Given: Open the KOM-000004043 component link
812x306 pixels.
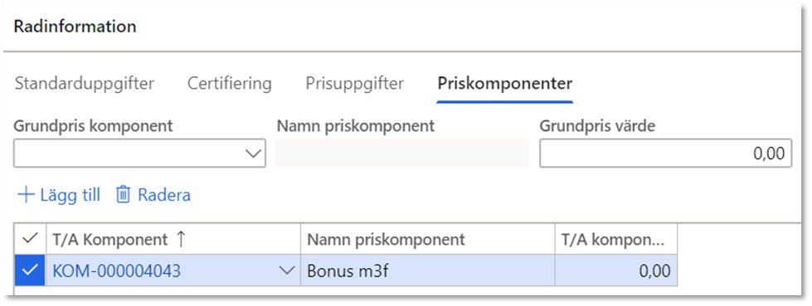Looking at the screenshot, I should click(116, 271).
